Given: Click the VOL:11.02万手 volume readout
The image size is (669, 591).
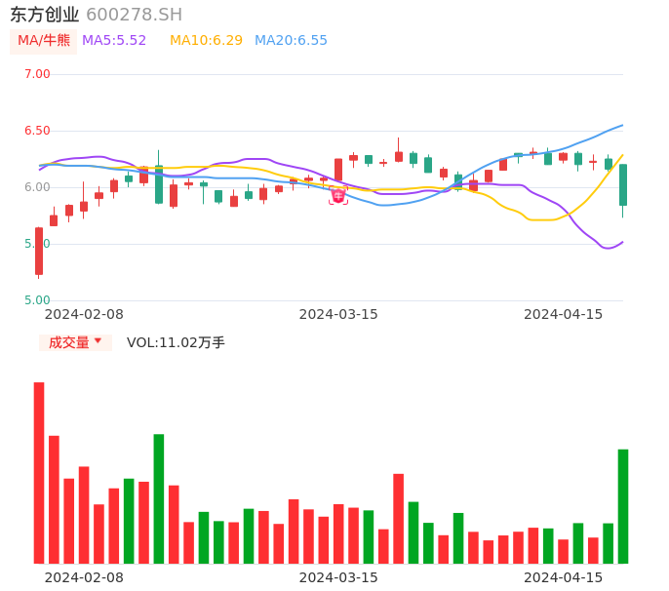Looking at the screenshot, I should pos(176,342).
